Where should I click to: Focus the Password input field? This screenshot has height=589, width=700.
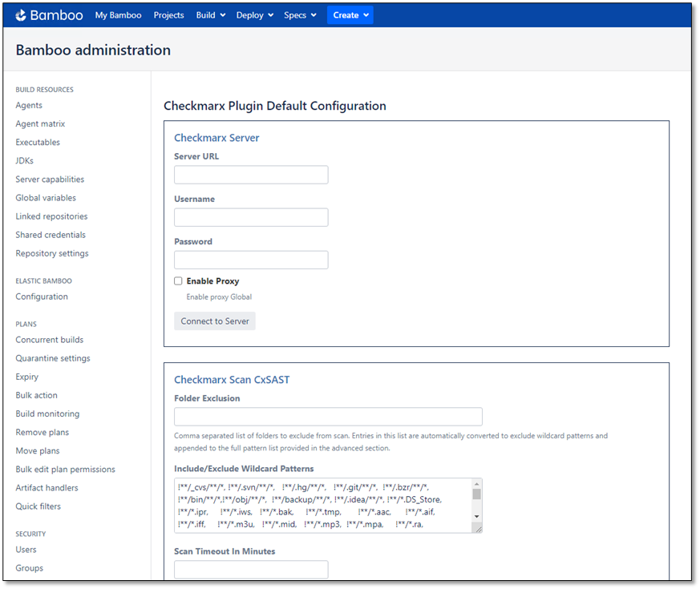click(x=251, y=260)
